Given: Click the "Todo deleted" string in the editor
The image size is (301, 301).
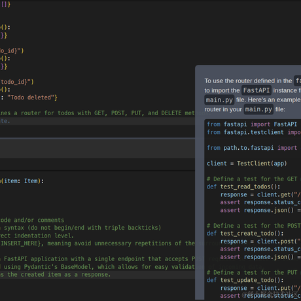Looking at the screenshot, I should pos(31,97).
